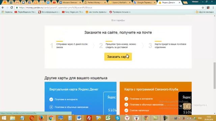Click the extension icon next to the bookmark star

point(208,7)
